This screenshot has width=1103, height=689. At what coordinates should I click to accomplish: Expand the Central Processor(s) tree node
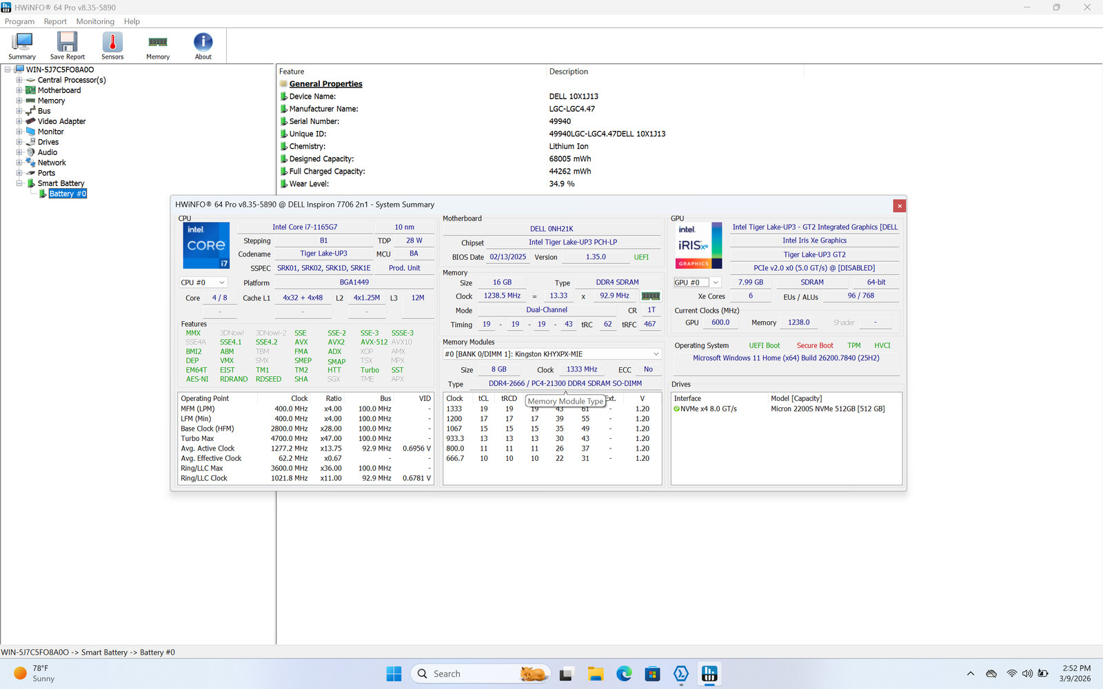[19, 80]
